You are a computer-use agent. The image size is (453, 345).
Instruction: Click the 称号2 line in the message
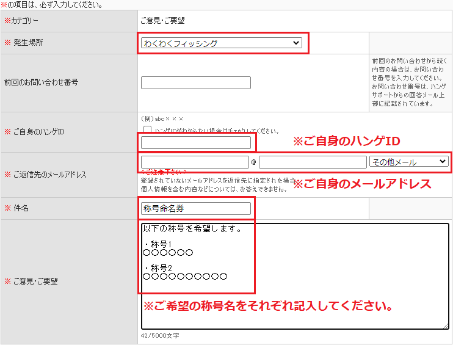click(158, 268)
